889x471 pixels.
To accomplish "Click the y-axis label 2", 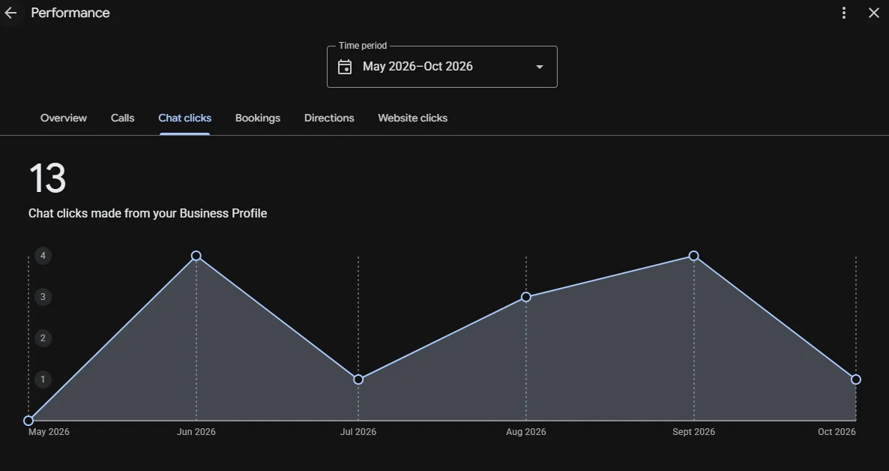I will click(x=43, y=338).
